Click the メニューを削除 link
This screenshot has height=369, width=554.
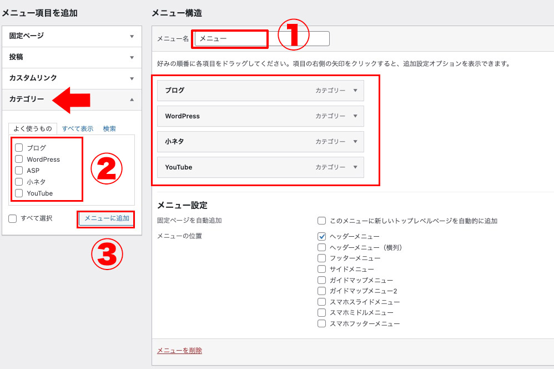pyautogui.click(x=179, y=350)
